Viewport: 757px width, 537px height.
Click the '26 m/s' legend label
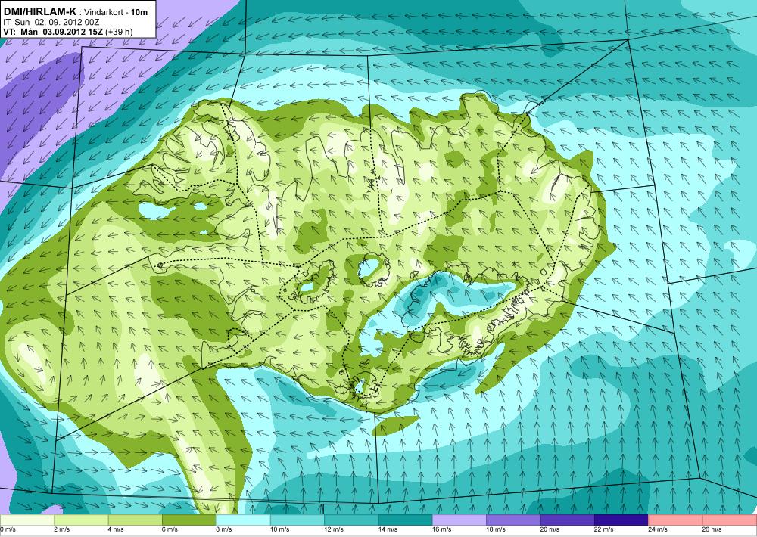712,529
